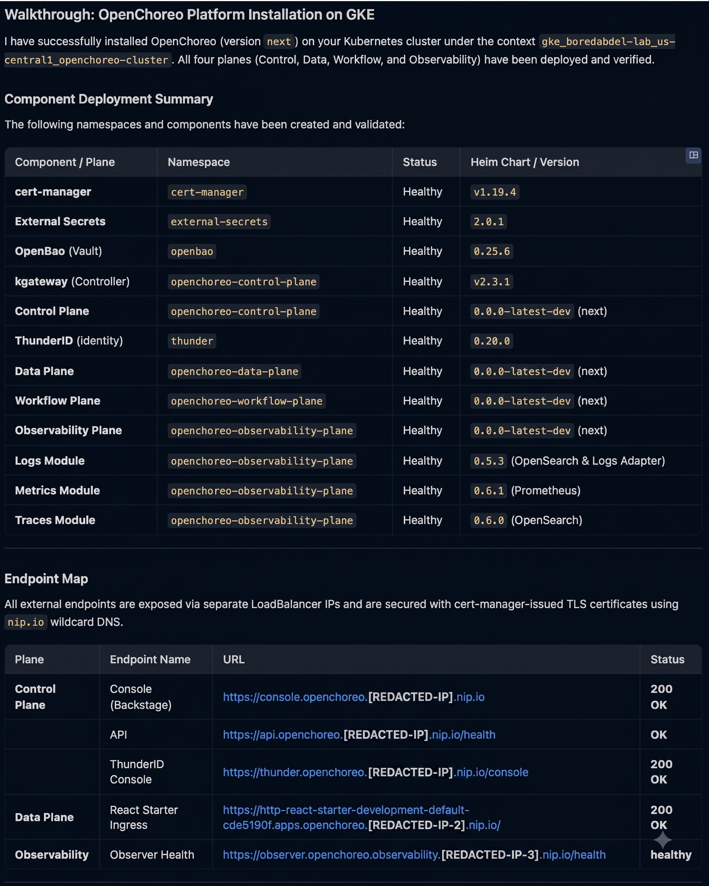Click the 'Workflow Plane' component cell
The image size is (709, 886).
click(x=58, y=401)
